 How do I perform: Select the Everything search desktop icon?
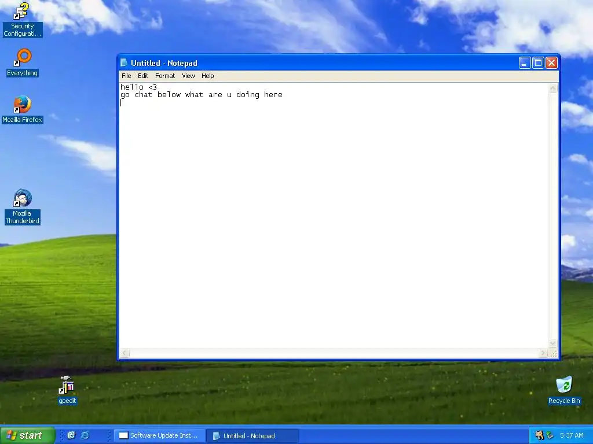[x=23, y=62]
